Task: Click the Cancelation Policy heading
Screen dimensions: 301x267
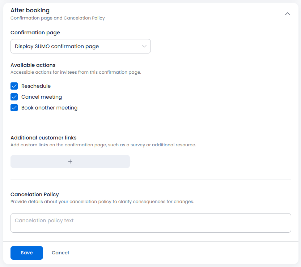Action: point(35,194)
